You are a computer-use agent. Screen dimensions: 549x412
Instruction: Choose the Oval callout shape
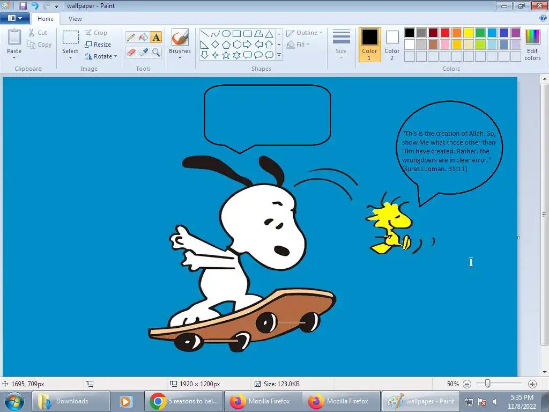tap(258, 55)
